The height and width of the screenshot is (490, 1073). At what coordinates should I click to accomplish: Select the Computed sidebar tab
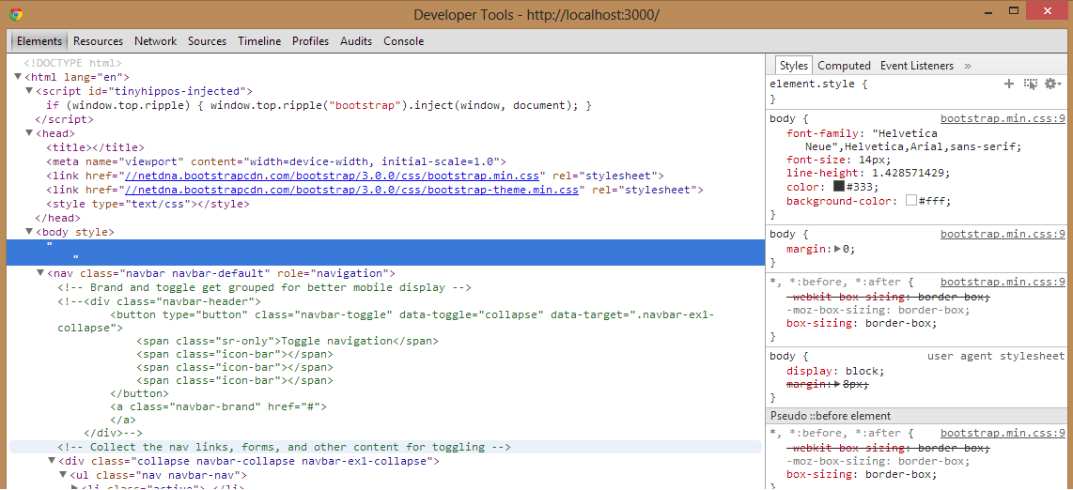pos(844,66)
